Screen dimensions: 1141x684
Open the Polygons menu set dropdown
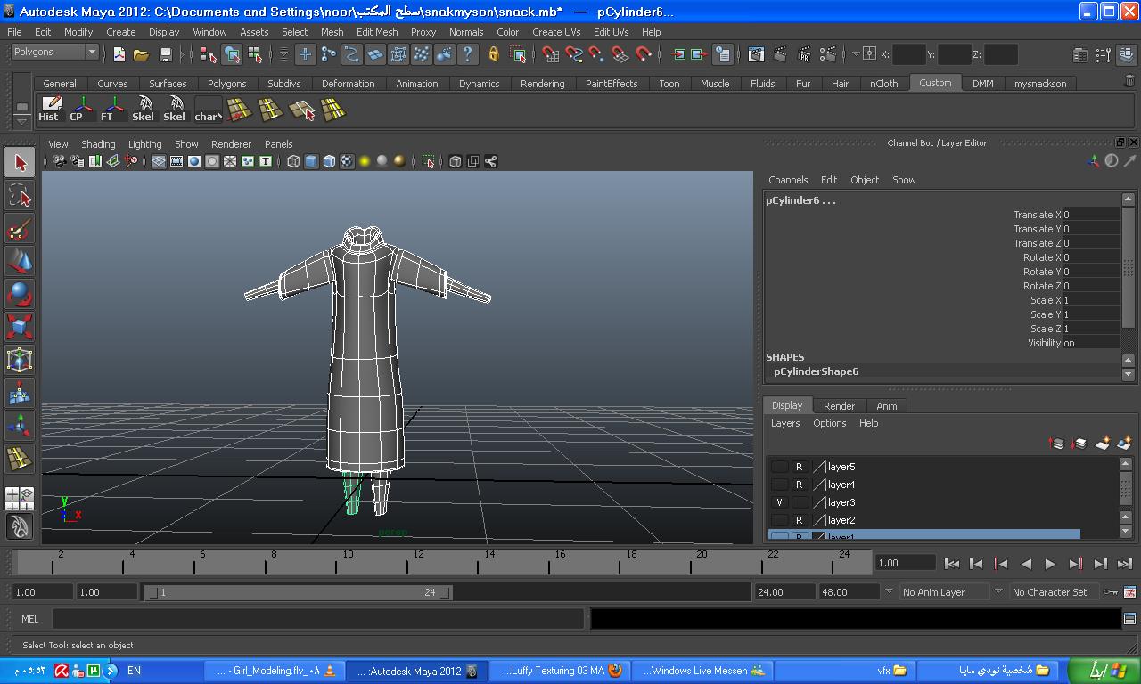click(91, 52)
